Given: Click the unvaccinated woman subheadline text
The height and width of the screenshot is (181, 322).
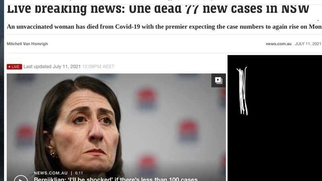Looking at the screenshot, I should 164,27.
